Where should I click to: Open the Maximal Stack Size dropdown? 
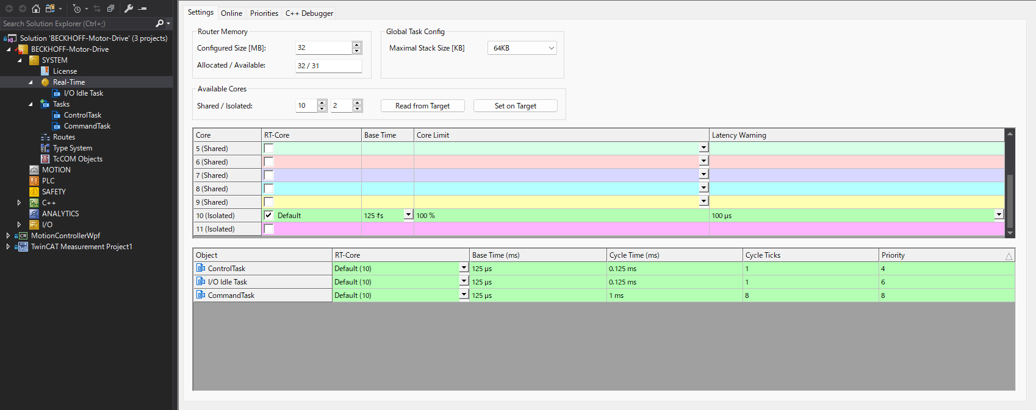pos(551,48)
